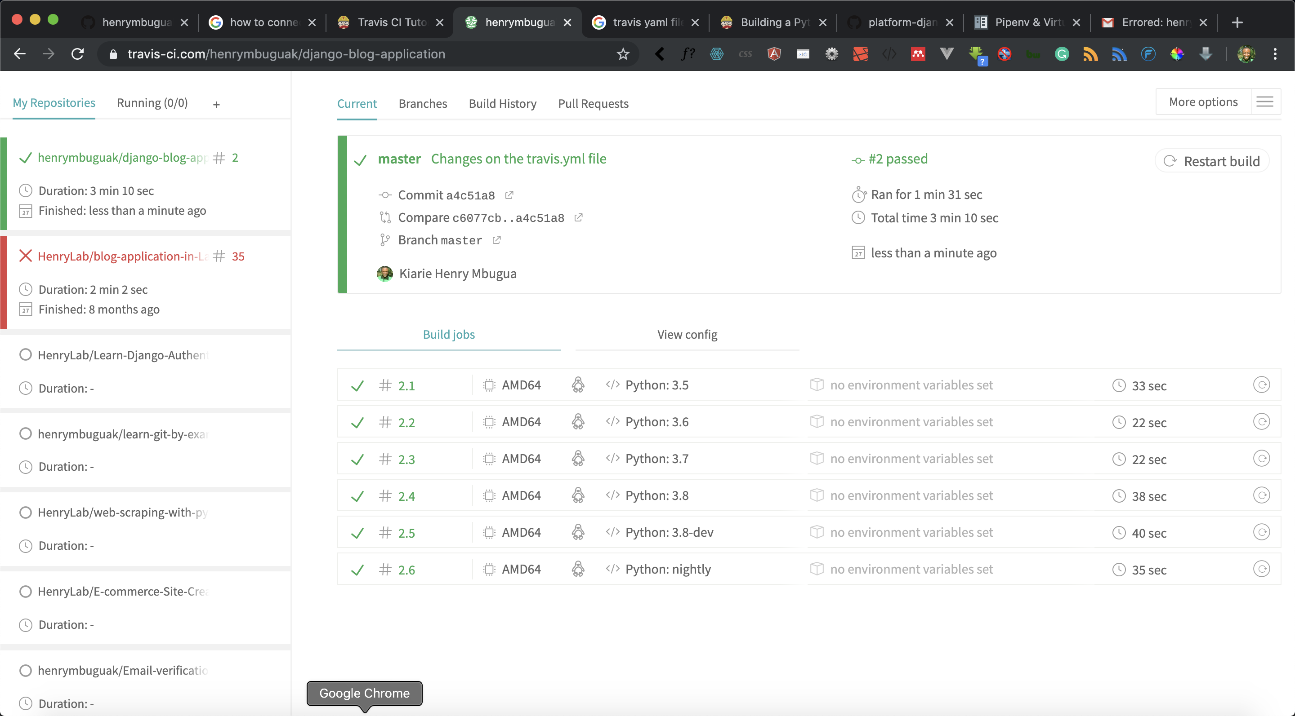Viewport: 1295px width, 716px height.
Task: Open the Angular extension icon in toolbar
Action: click(x=774, y=54)
